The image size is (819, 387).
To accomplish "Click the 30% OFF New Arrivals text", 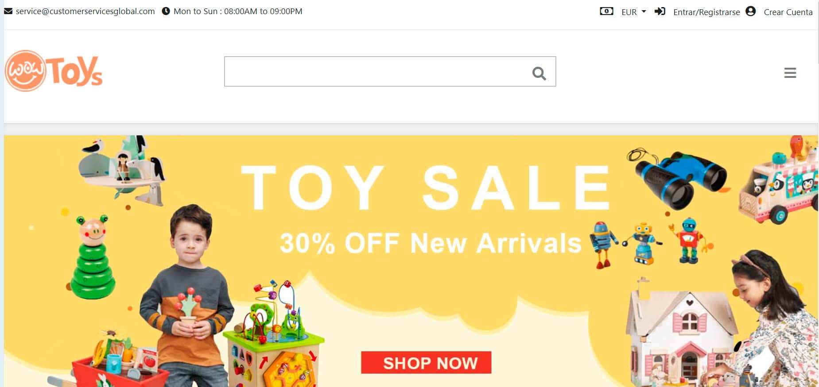I will click(x=430, y=243).
